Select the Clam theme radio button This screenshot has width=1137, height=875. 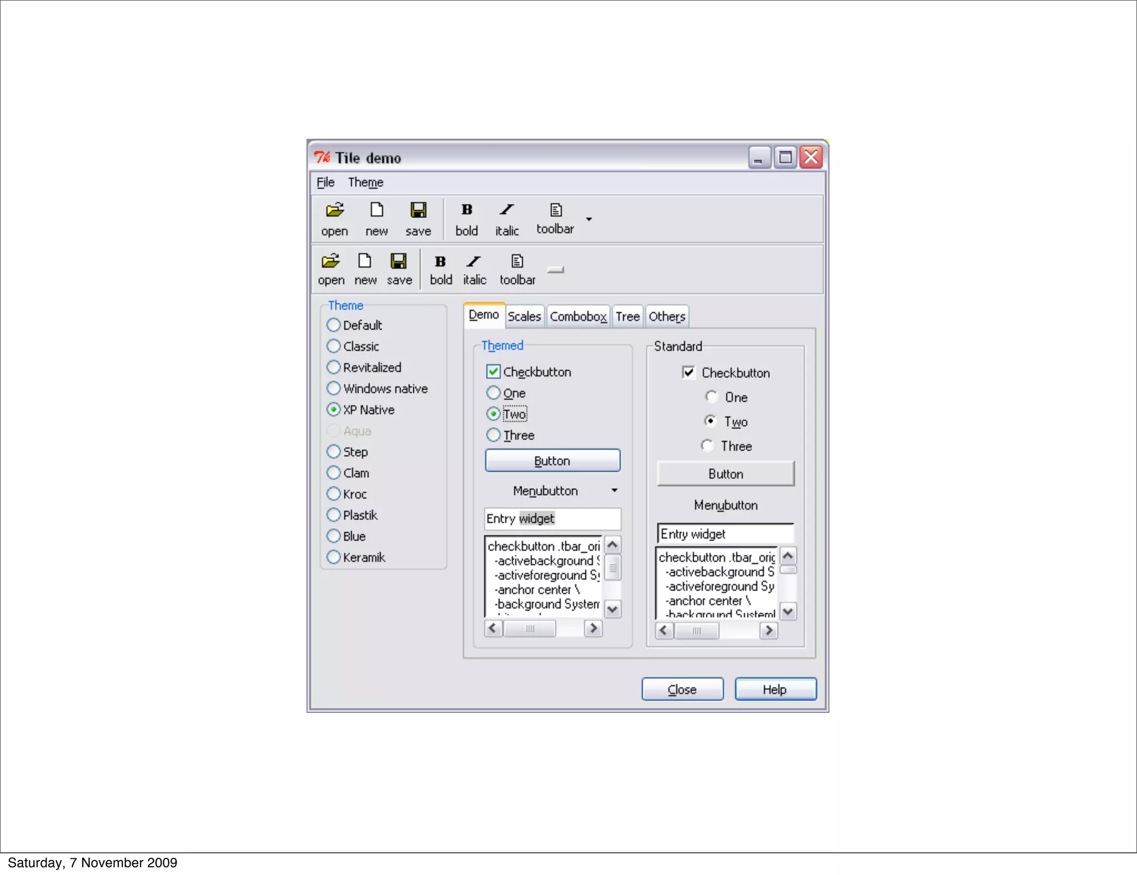click(334, 472)
